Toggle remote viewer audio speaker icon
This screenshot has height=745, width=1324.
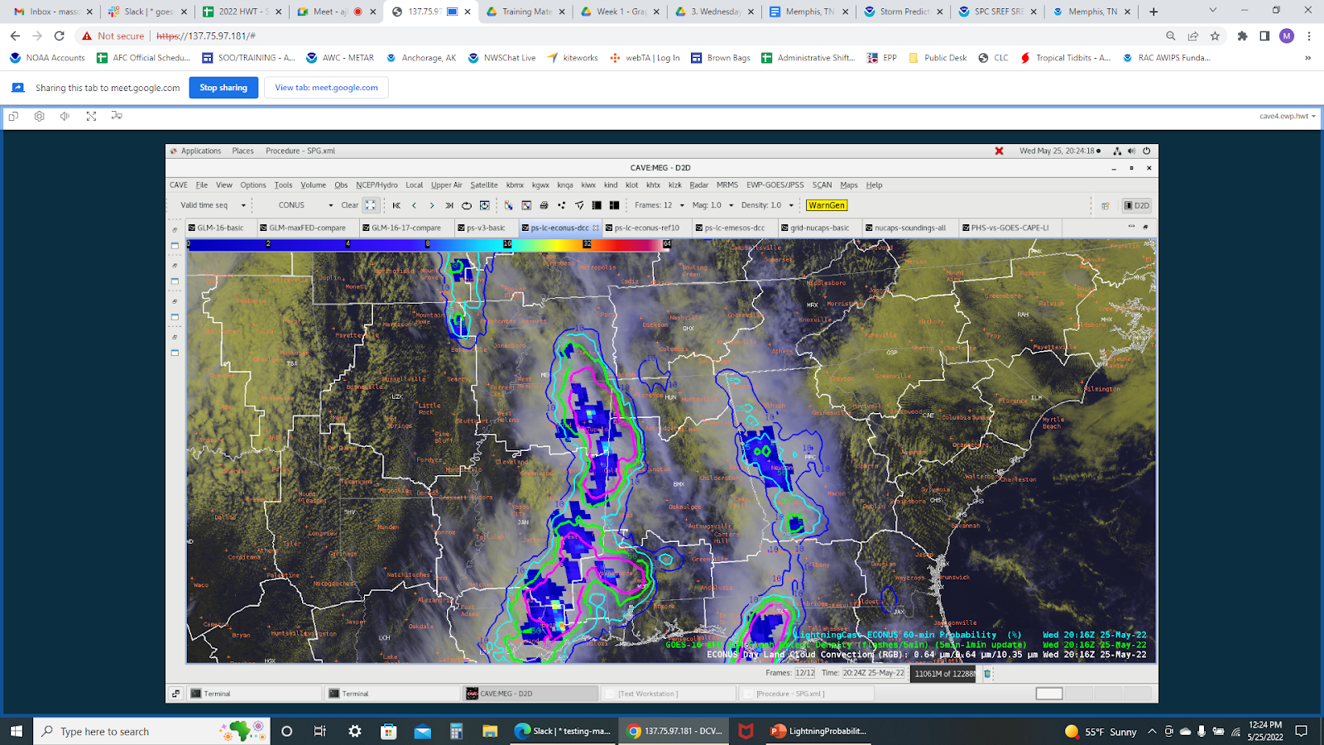tap(65, 117)
